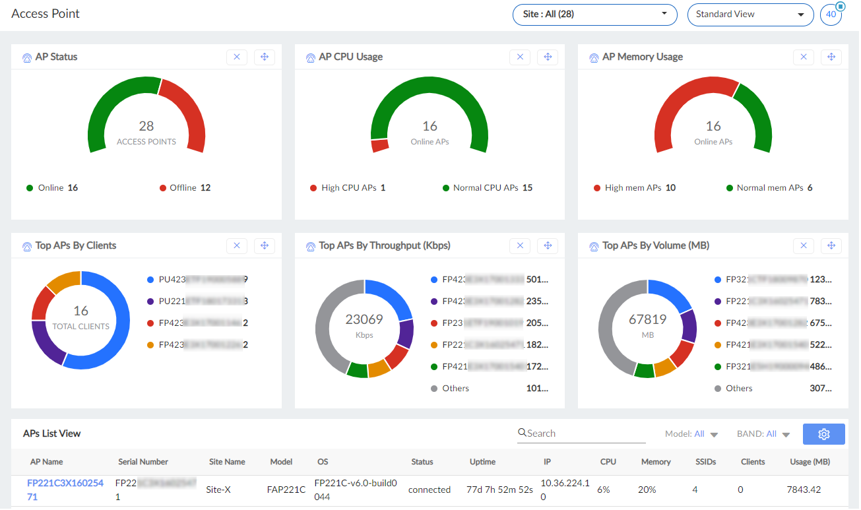Click the search magnifier icon
The width and height of the screenshot is (861, 510).
click(522, 433)
